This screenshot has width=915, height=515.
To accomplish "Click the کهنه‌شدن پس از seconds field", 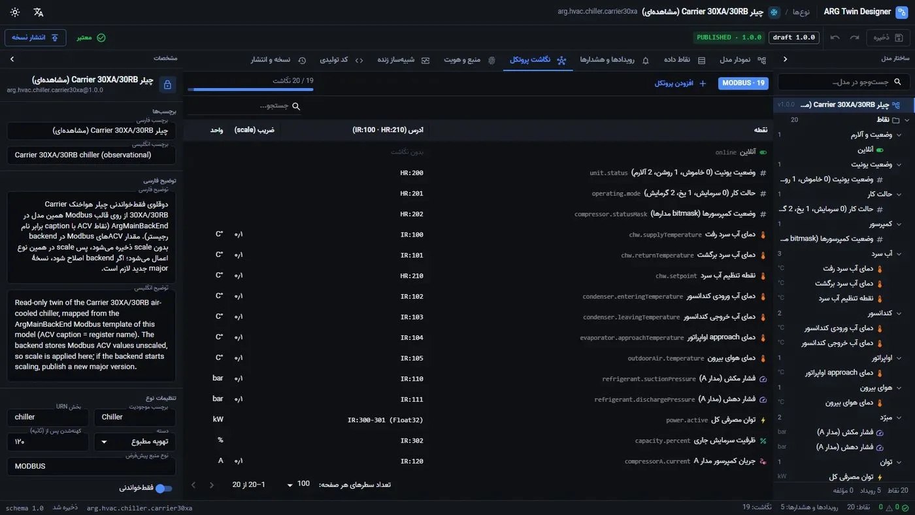I will [x=48, y=442].
